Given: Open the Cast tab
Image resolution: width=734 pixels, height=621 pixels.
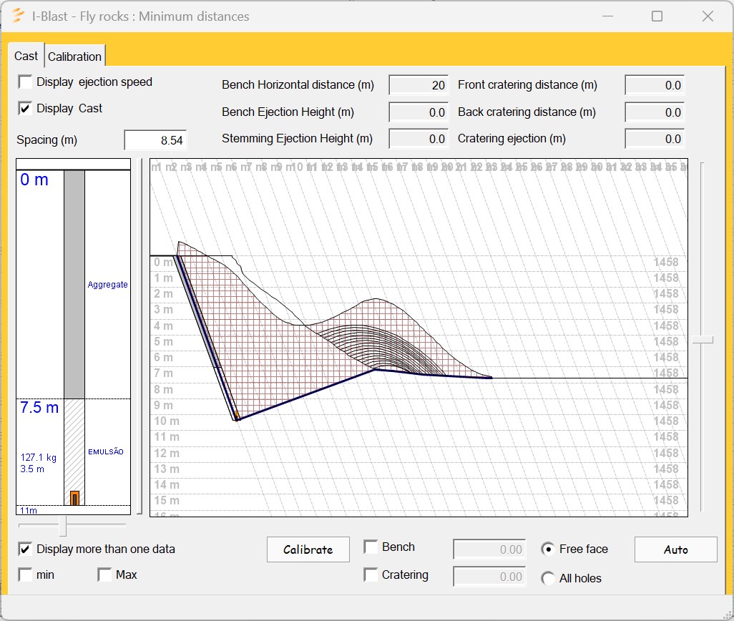Looking at the screenshot, I should pyautogui.click(x=26, y=56).
